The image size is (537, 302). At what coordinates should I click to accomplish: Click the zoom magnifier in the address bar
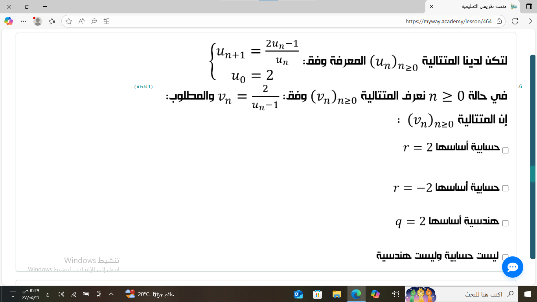pos(94,21)
